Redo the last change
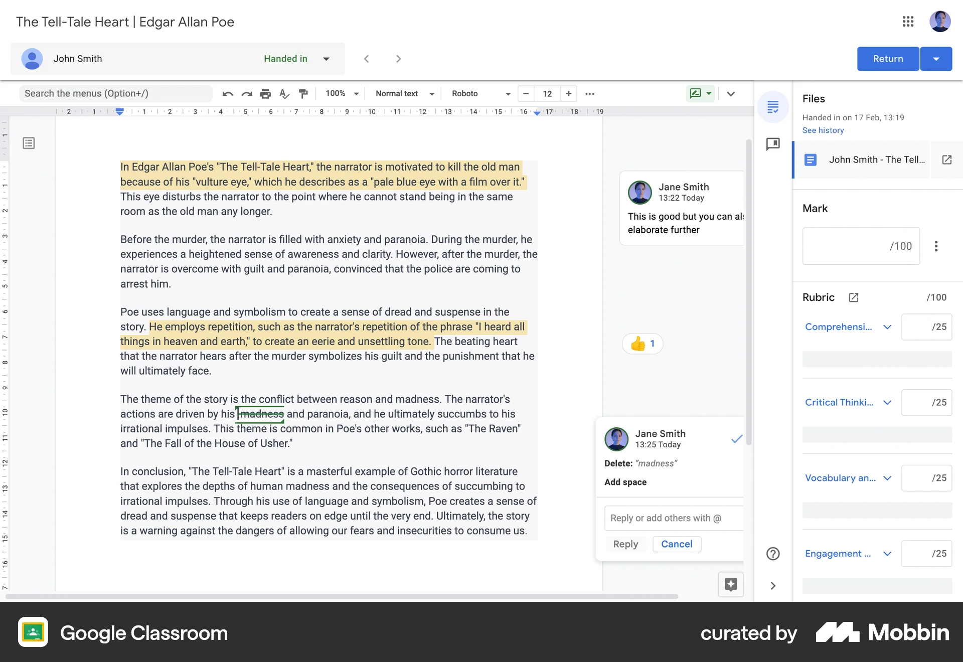Viewport: 963px width, 662px height. pyautogui.click(x=247, y=94)
